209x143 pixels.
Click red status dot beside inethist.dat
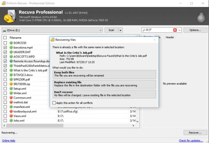click(11, 102)
